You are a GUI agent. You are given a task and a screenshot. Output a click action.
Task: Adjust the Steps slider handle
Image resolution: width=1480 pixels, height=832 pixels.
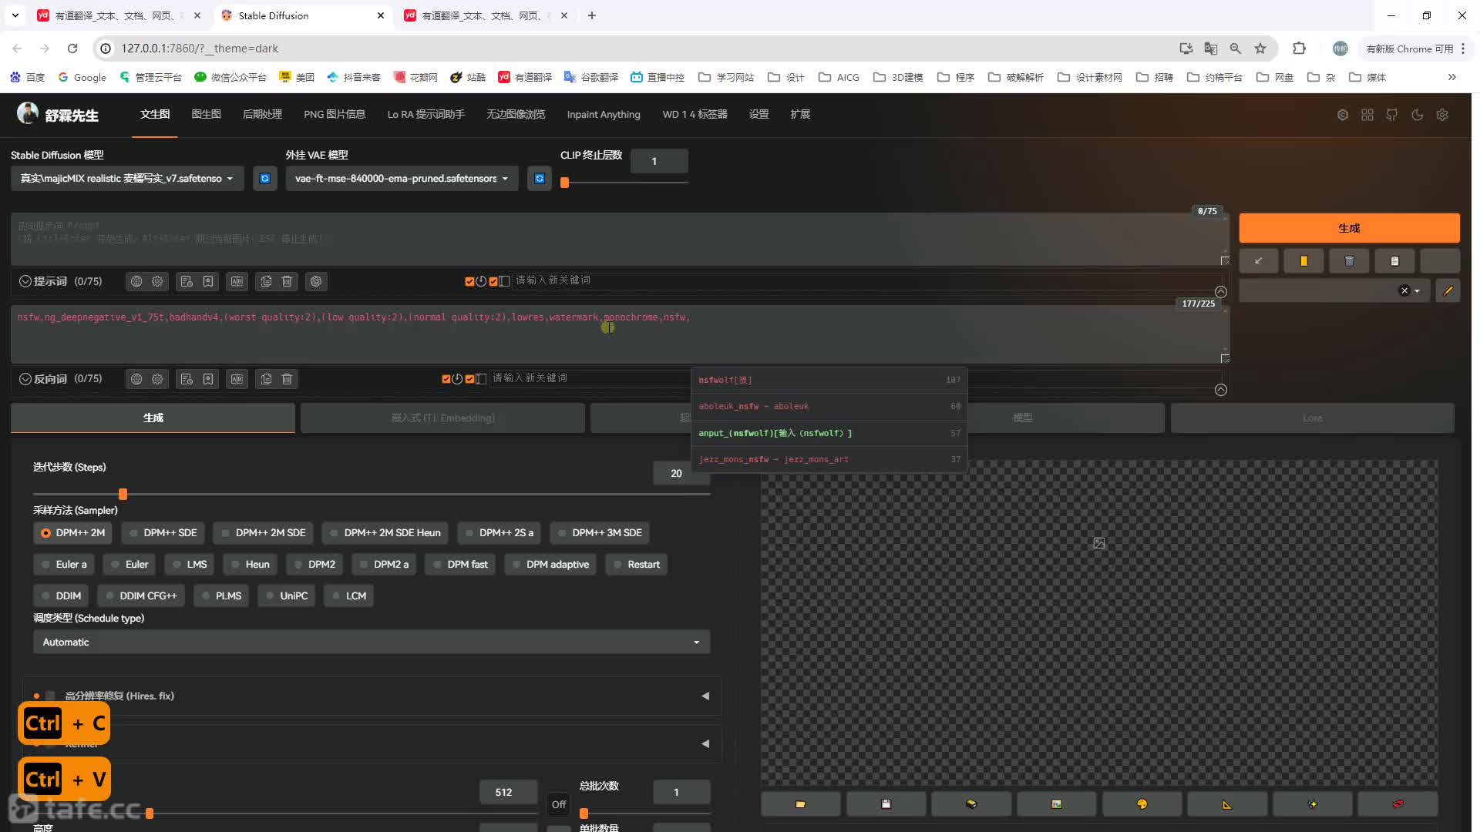click(x=123, y=495)
